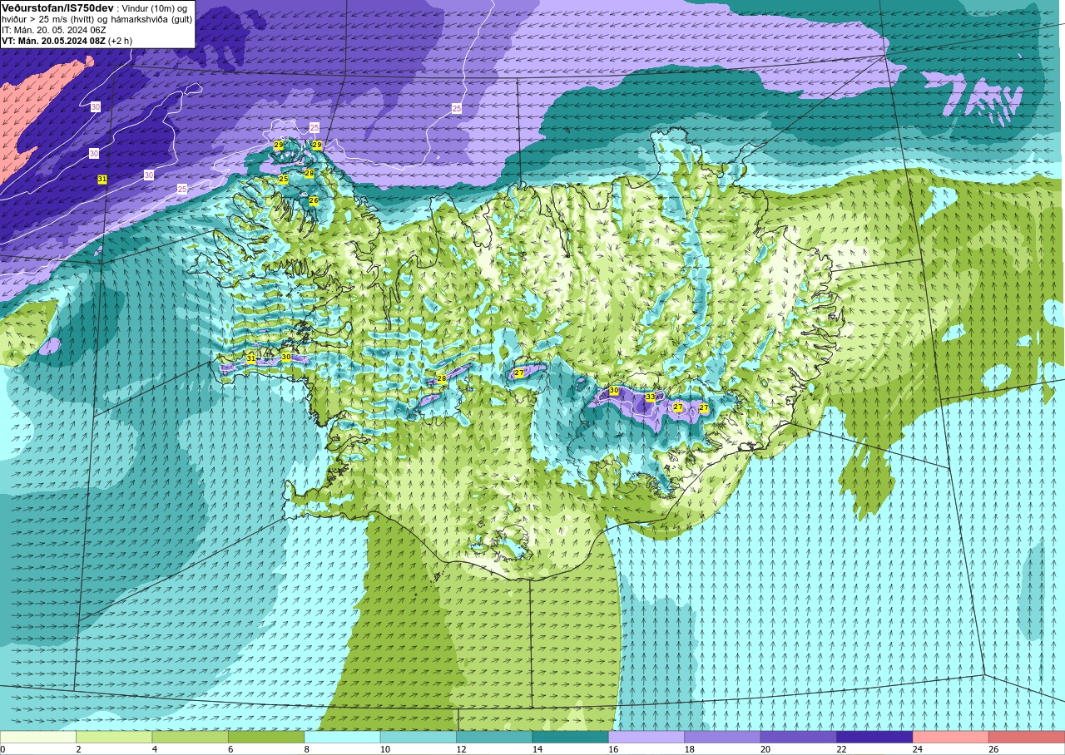Click the 0–2 m/s pale cream legend swatch
Viewport: 1065px width, 755px height.
[38, 737]
